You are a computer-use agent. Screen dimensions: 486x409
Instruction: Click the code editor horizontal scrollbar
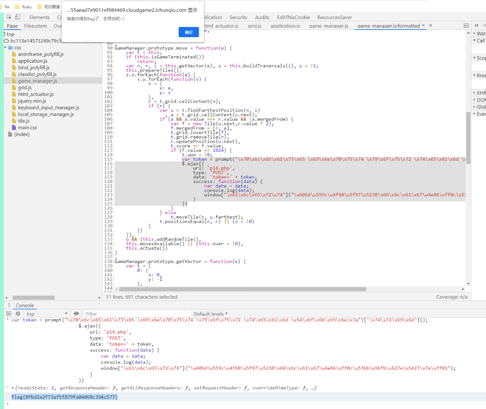coord(243,289)
